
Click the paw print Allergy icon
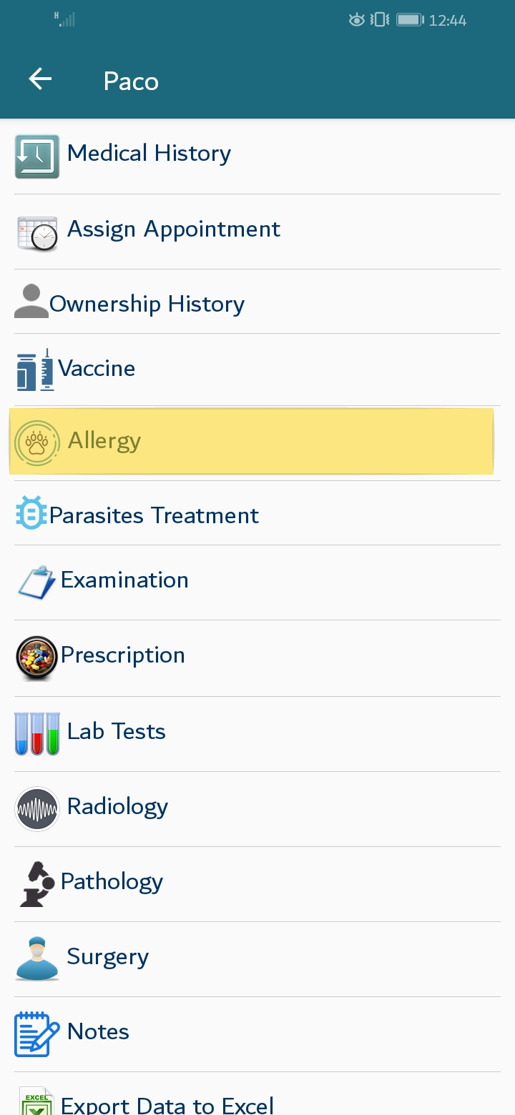click(x=37, y=443)
